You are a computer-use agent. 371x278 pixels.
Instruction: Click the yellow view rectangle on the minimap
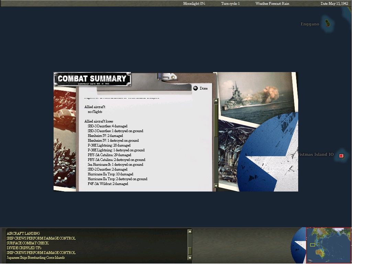click(x=312, y=245)
